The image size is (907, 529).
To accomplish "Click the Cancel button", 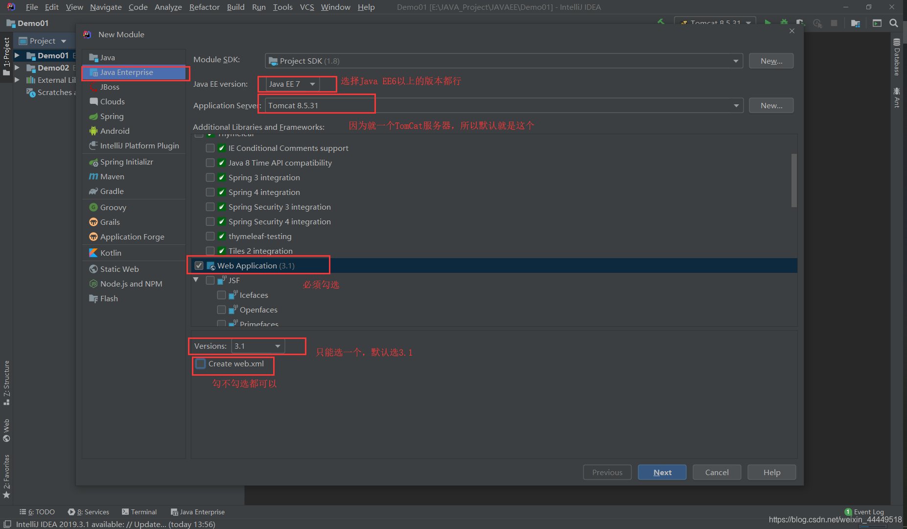I will point(717,472).
